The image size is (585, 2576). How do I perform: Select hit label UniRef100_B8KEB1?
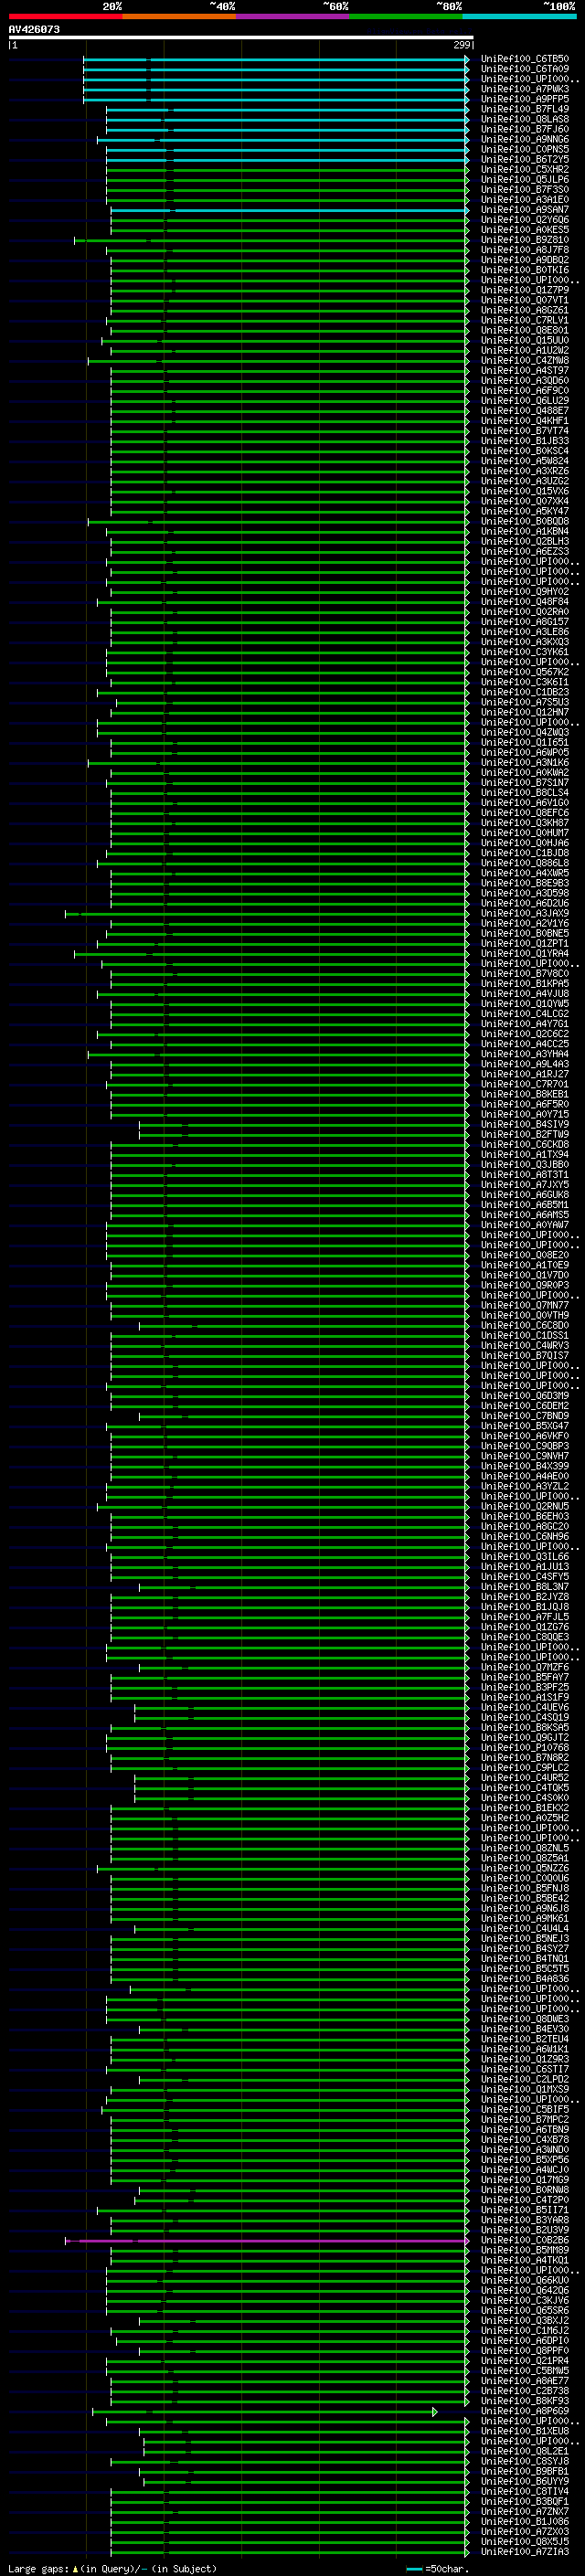(x=525, y=1094)
